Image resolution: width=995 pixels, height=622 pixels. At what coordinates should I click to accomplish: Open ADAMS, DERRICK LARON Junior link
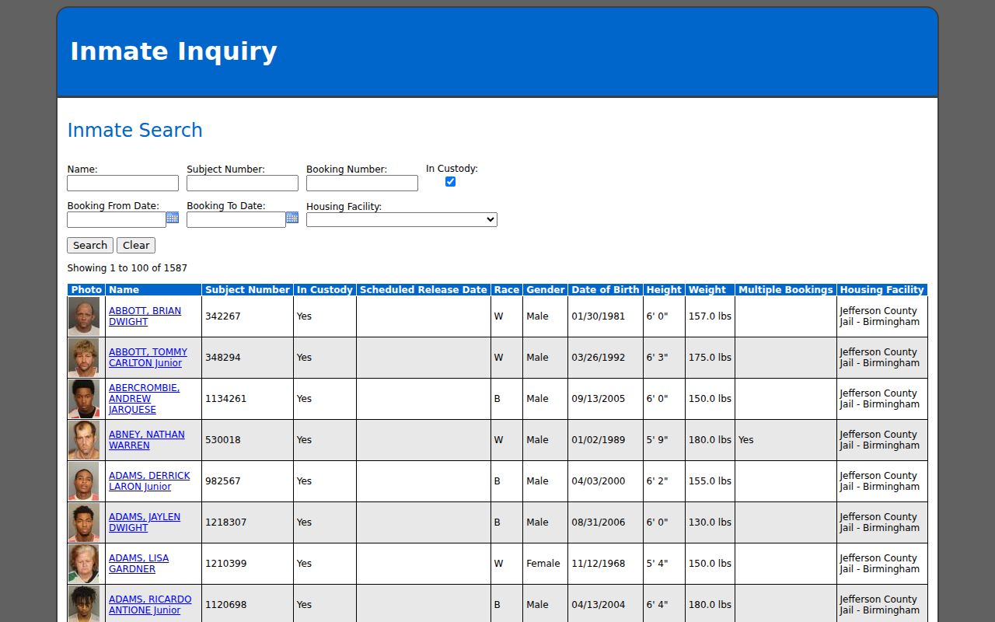(x=149, y=481)
